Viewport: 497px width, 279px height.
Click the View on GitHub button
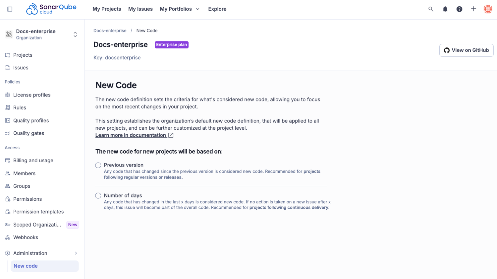pos(467,50)
